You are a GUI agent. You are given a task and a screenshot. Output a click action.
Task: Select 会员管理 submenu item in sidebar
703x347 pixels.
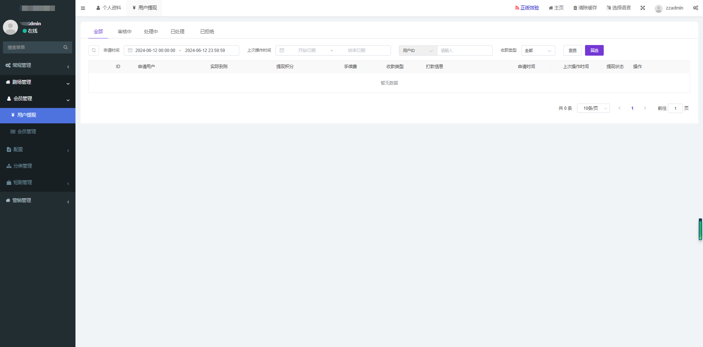[27, 132]
